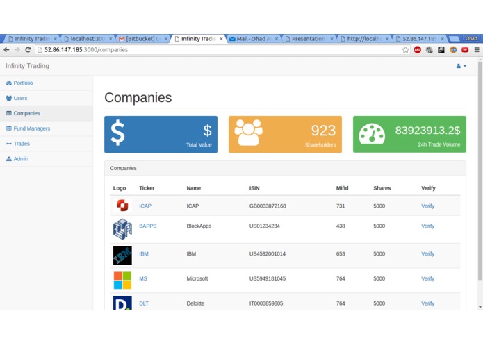Switch to the Mail - Ohad tab

[x=254, y=39]
